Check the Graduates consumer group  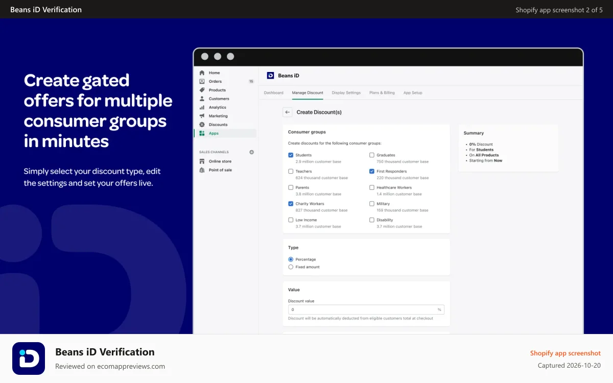(372, 155)
